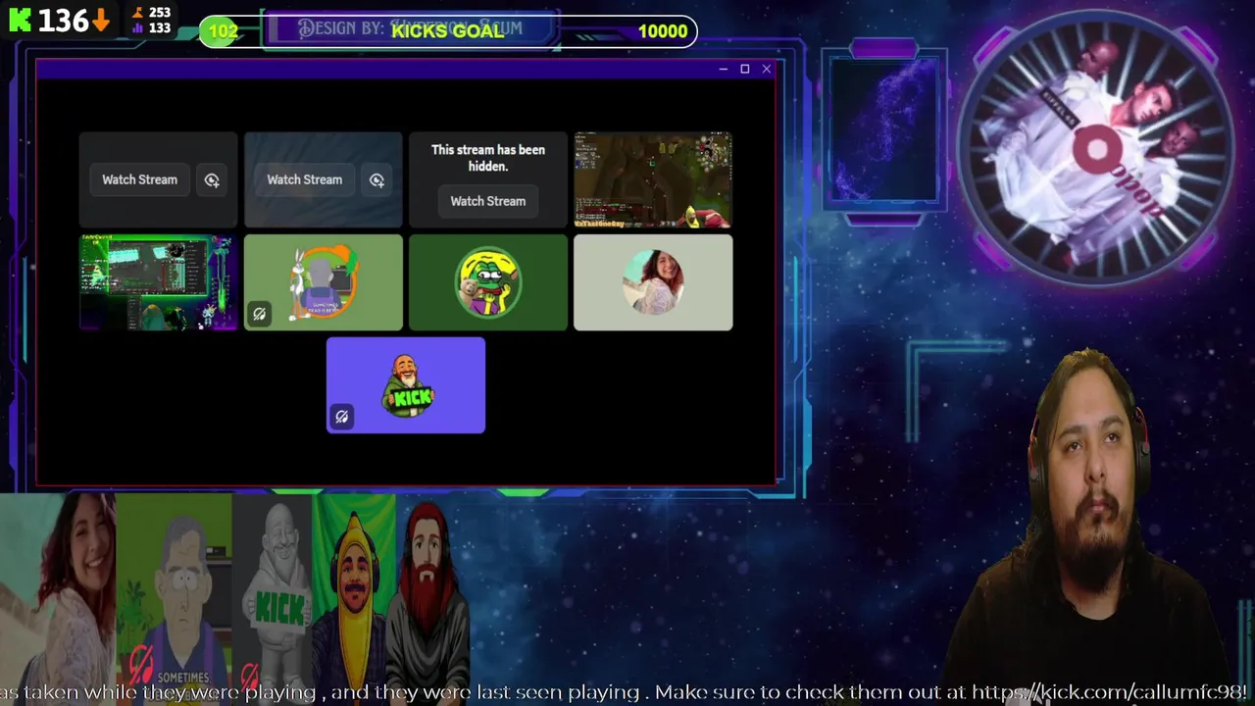Select the Pepe frog avatar participant tile

coord(488,282)
